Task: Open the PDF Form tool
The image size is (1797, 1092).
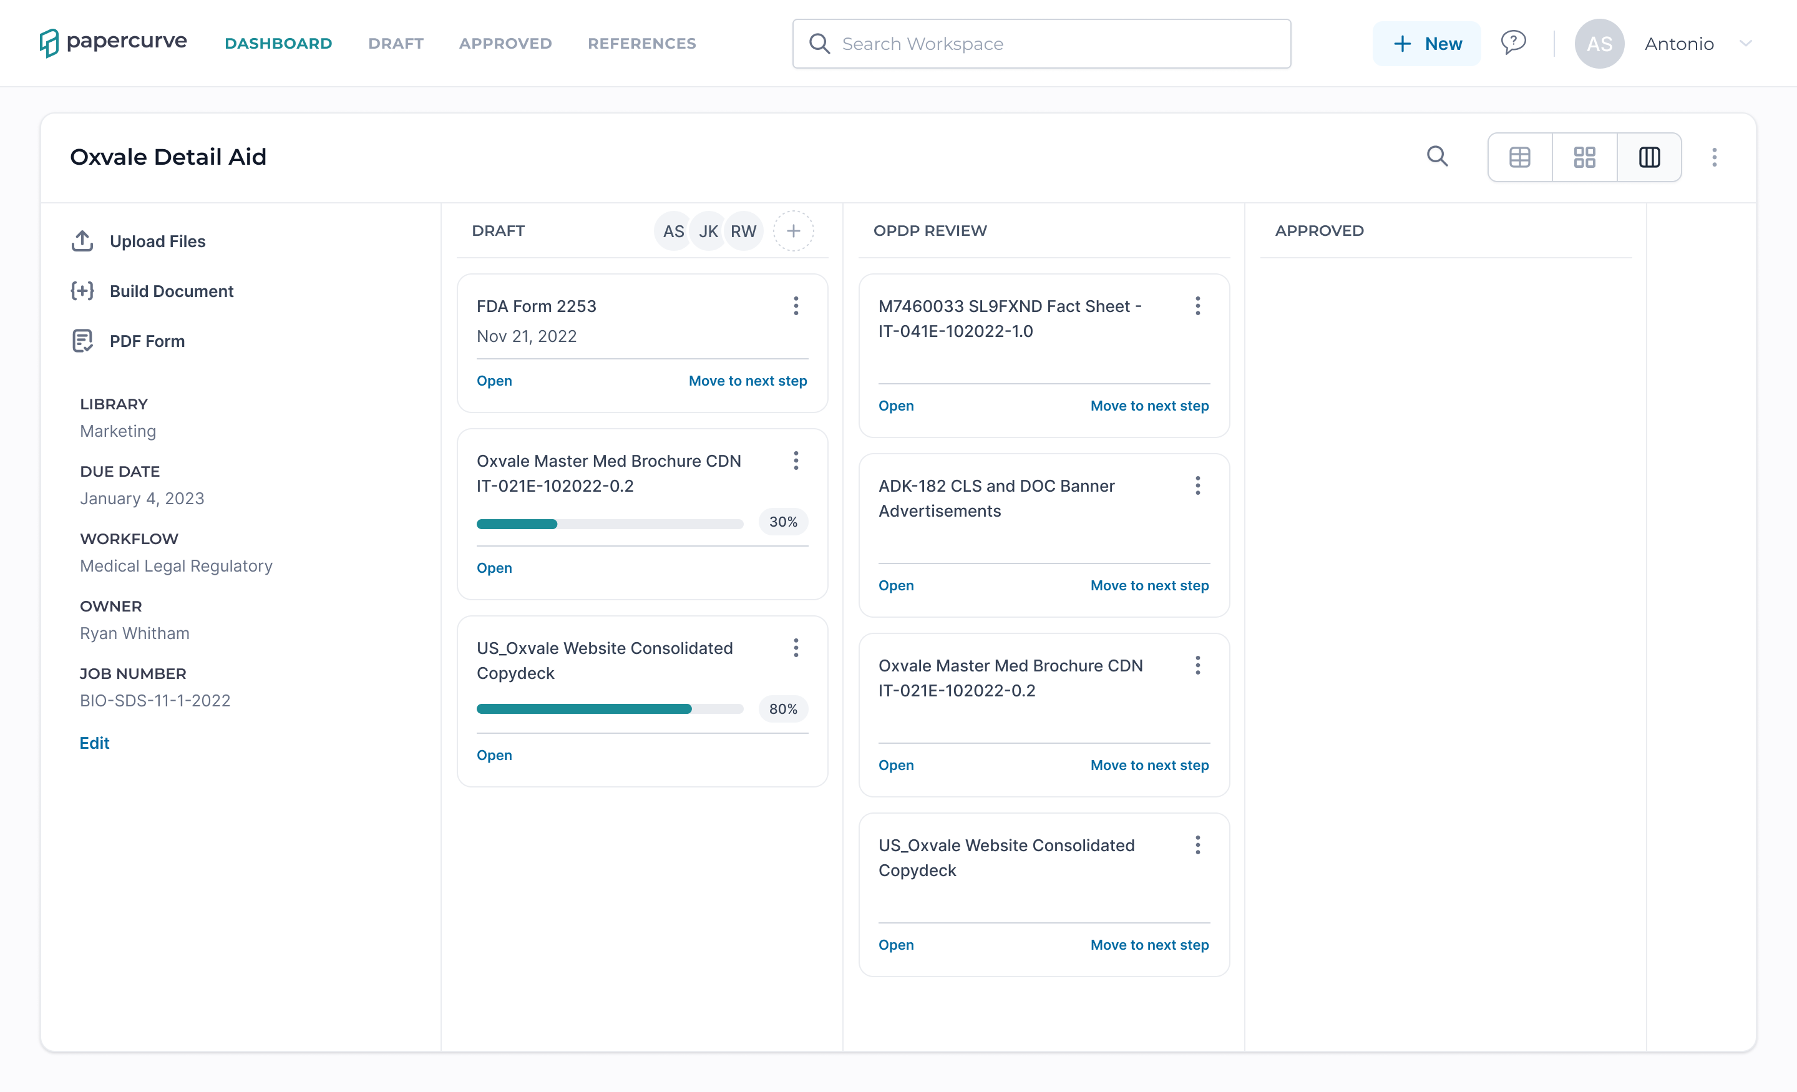Action: (x=147, y=341)
